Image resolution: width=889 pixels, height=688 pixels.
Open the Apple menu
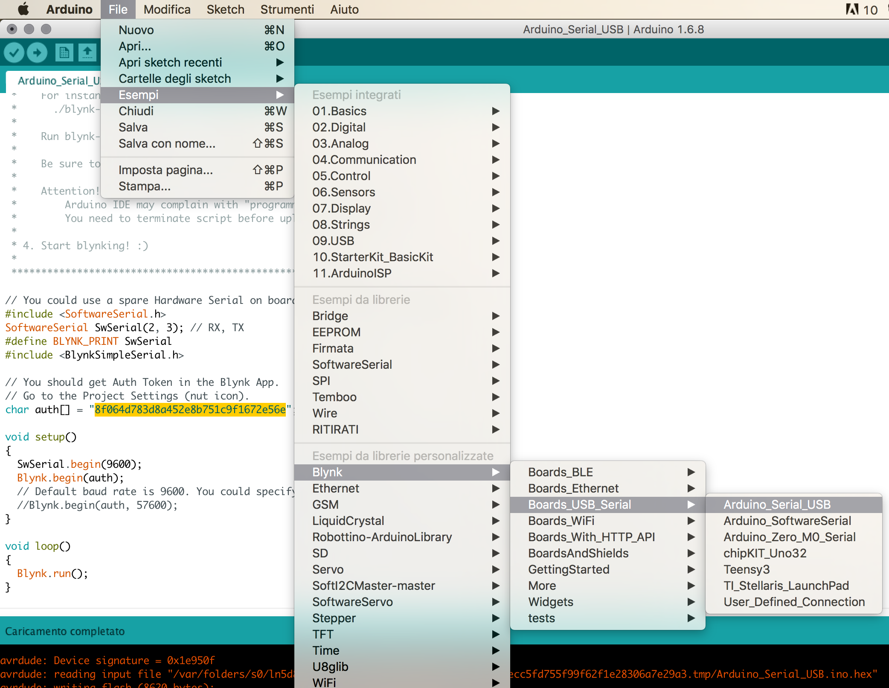tap(23, 9)
